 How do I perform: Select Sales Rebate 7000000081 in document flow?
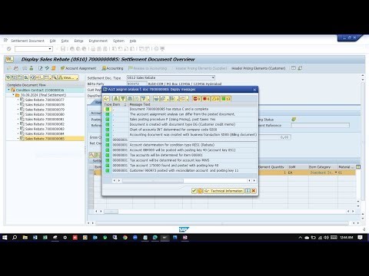point(45,119)
